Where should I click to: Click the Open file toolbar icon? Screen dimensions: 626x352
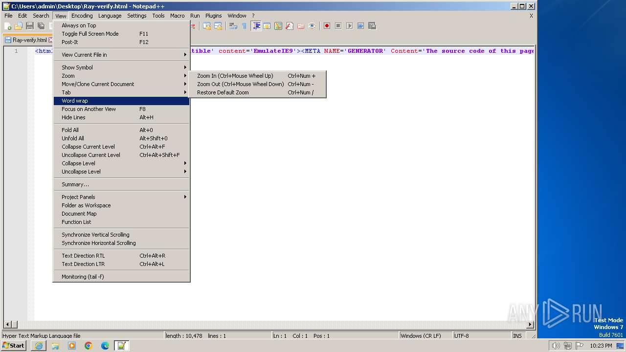(19, 26)
